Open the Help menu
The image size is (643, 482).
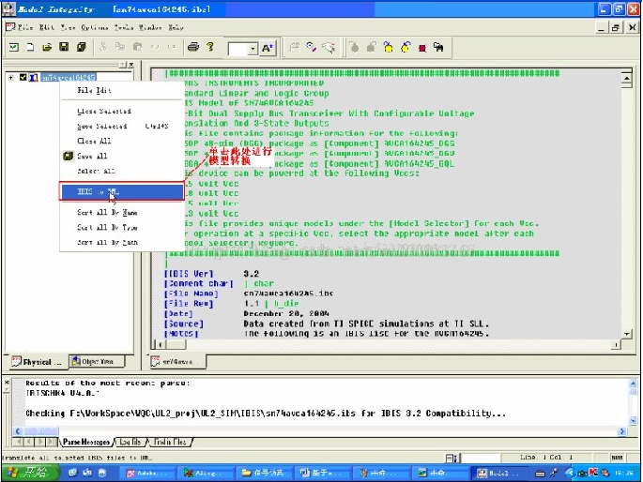(x=176, y=27)
